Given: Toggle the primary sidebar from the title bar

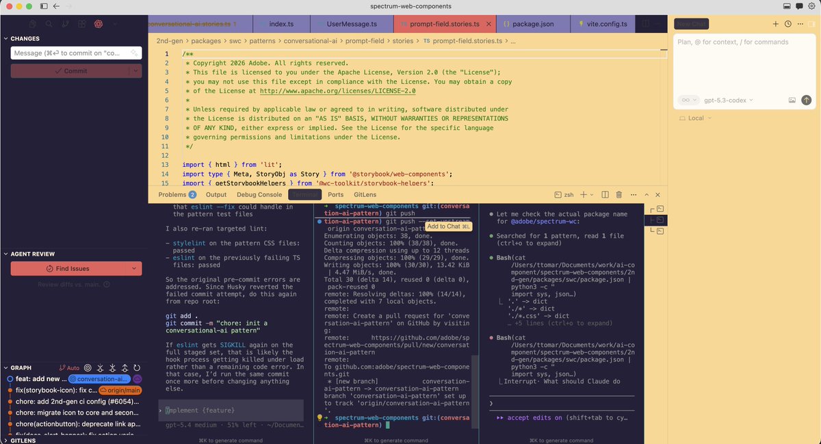Looking at the screenshot, I should point(44,6).
